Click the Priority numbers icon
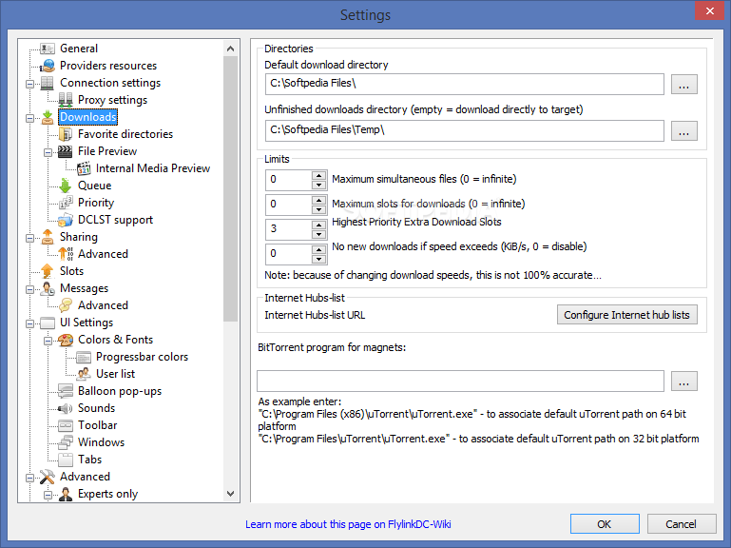This screenshot has height=548, width=731. [x=66, y=203]
